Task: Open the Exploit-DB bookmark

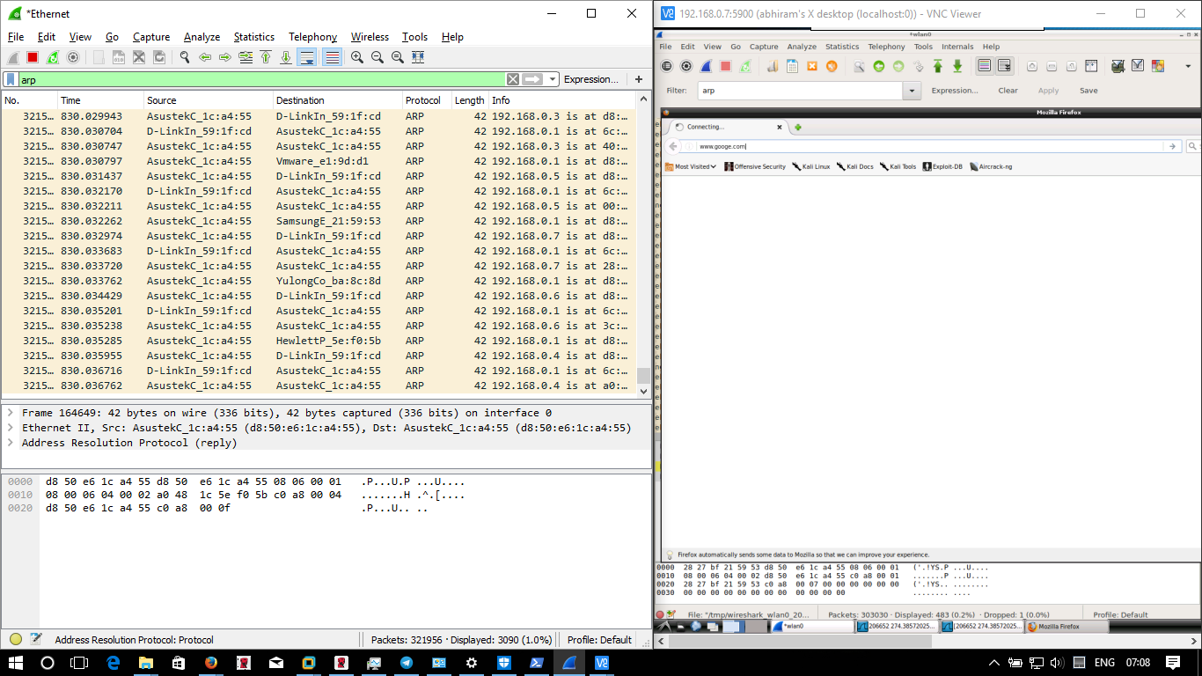Action: pos(943,166)
